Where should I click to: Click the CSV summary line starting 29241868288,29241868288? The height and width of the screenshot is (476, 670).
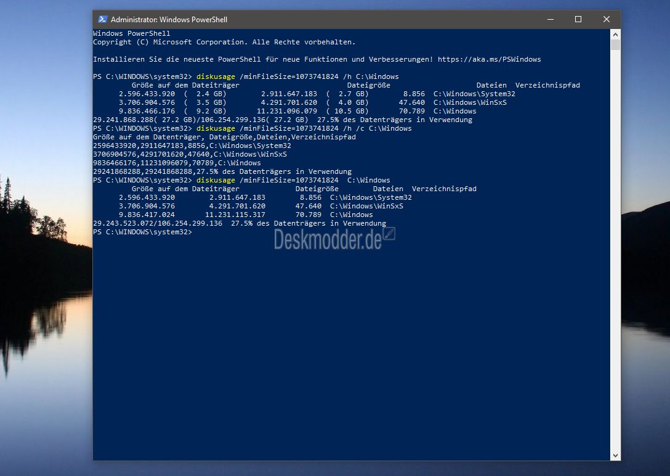(x=222, y=171)
